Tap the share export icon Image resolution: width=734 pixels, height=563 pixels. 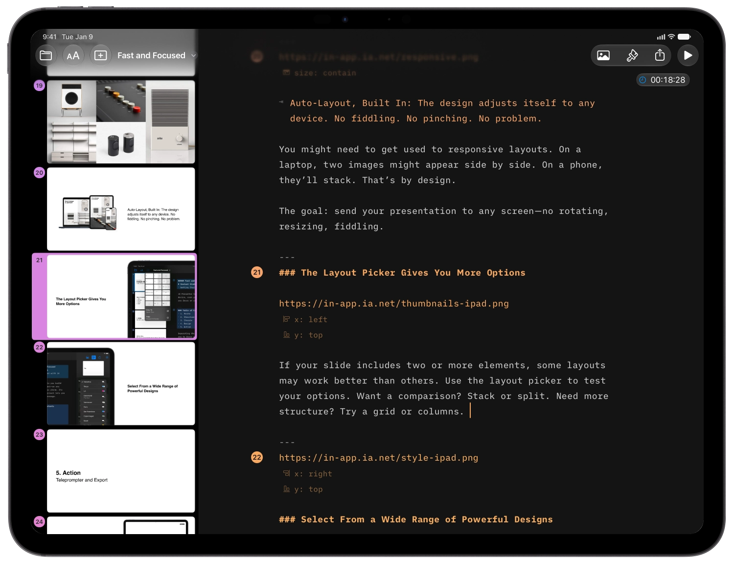pyautogui.click(x=660, y=55)
